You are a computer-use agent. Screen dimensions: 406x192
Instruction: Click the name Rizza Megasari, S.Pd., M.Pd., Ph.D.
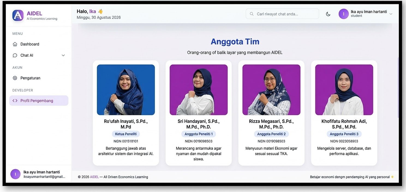click(271, 124)
